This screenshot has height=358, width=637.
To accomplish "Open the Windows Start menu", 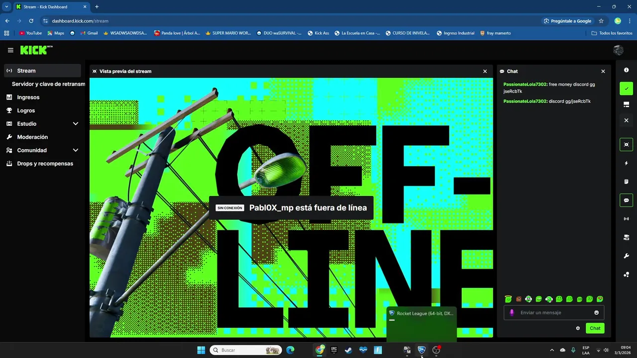I will click(x=201, y=350).
